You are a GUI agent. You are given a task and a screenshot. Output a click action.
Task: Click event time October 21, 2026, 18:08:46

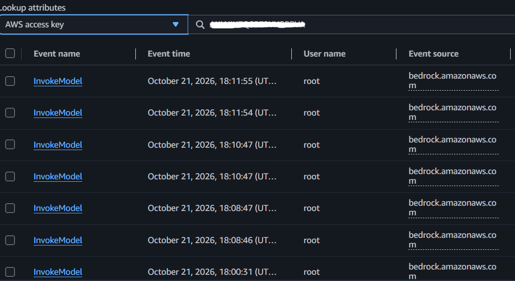click(x=212, y=240)
